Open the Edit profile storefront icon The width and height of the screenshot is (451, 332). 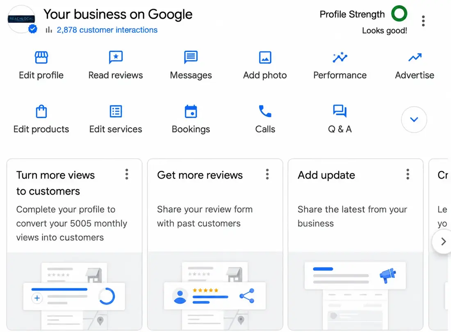pos(41,57)
